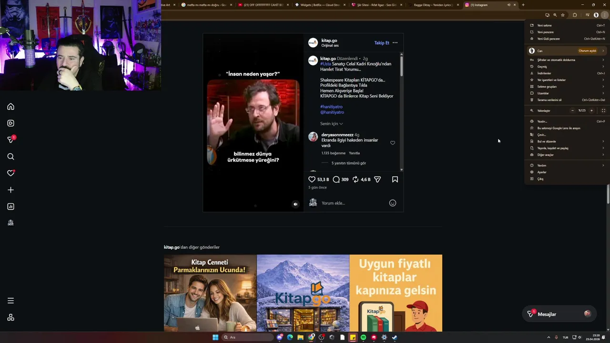Expand the Diğer araçlar submenu

567,155
